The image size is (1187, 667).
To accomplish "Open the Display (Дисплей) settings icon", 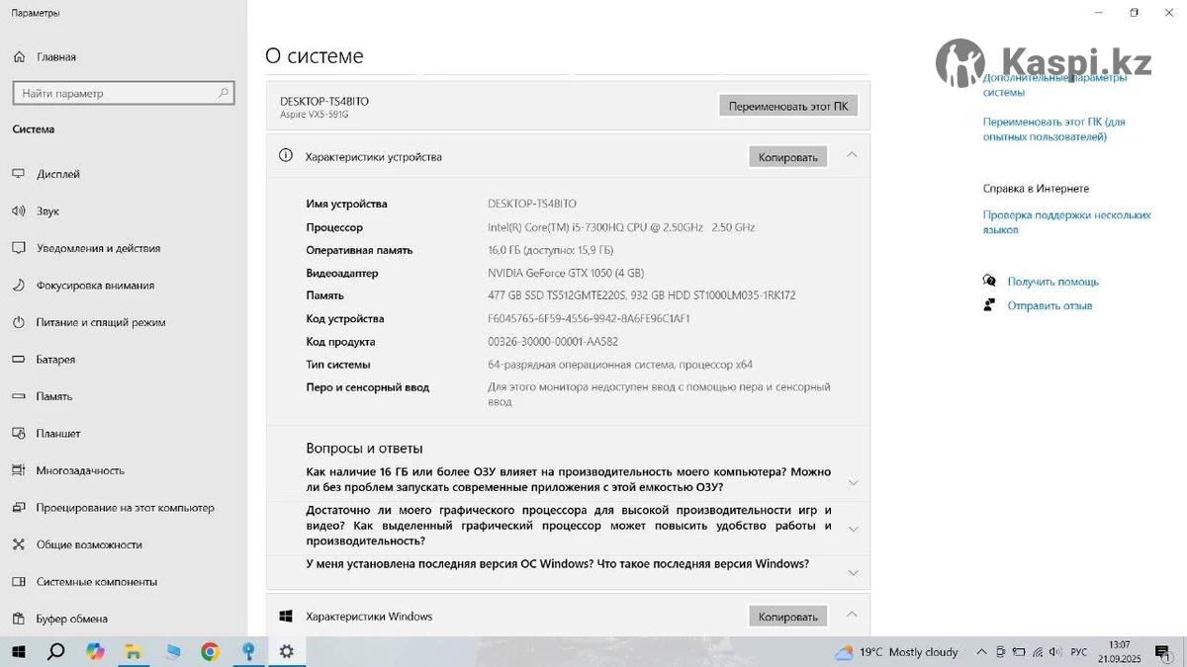I will point(19,174).
